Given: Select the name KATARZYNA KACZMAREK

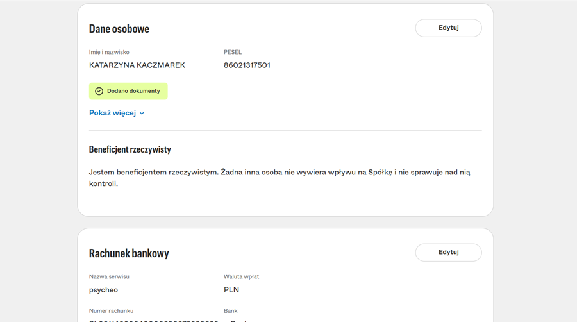Looking at the screenshot, I should pyautogui.click(x=137, y=65).
